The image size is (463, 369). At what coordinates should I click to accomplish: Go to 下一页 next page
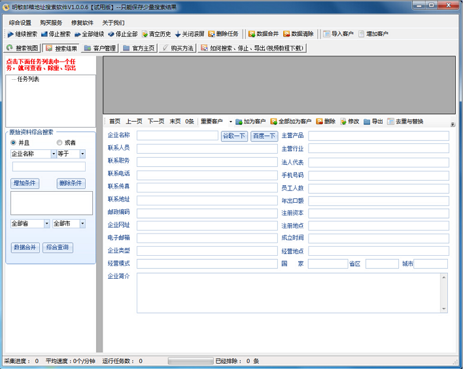pos(156,122)
